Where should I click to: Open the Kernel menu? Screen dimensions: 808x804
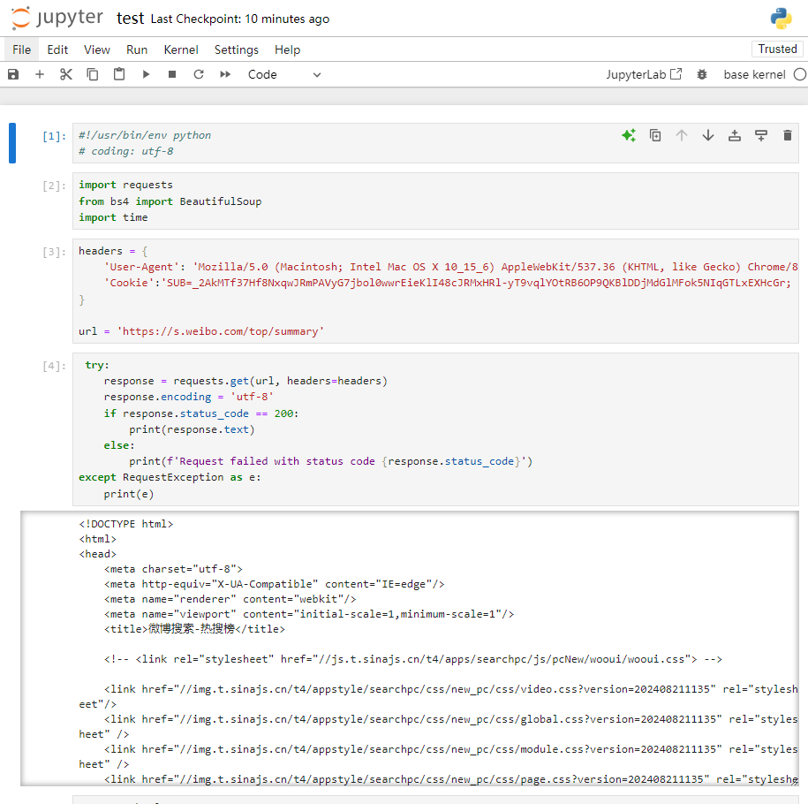coord(181,49)
